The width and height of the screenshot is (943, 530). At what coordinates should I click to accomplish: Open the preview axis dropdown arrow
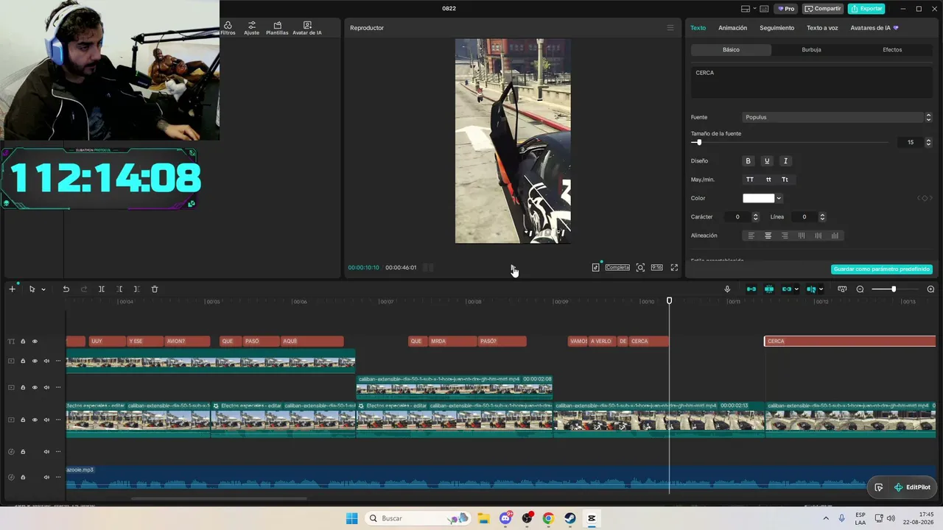tap(821, 289)
